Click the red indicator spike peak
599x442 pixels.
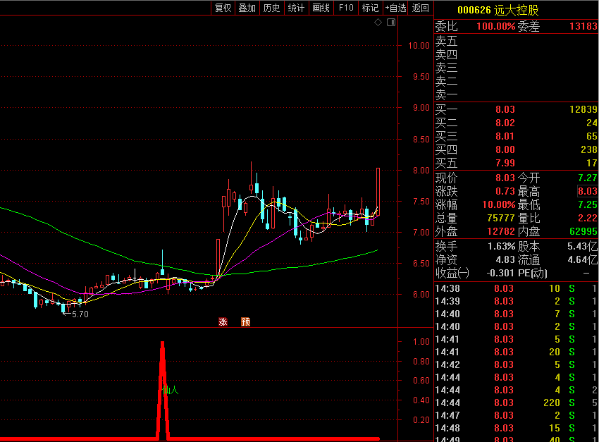pos(163,343)
